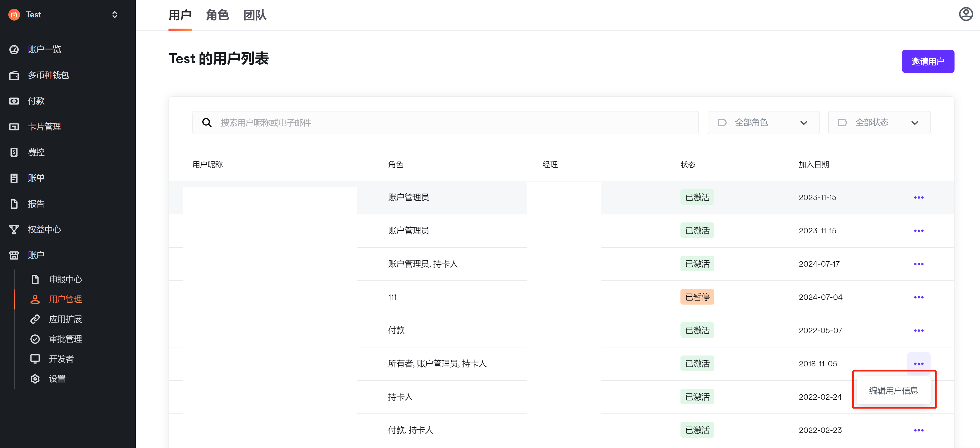Open actions menu for the 2024-07-04 row
Image resolution: width=980 pixels, height=448 pixels.
click(918, 297)
